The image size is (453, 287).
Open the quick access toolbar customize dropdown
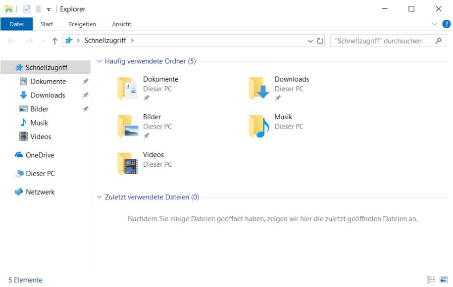click(48, 8)
